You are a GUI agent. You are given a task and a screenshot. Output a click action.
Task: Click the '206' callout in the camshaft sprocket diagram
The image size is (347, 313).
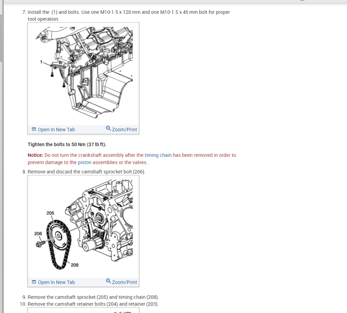pos(38,234)
